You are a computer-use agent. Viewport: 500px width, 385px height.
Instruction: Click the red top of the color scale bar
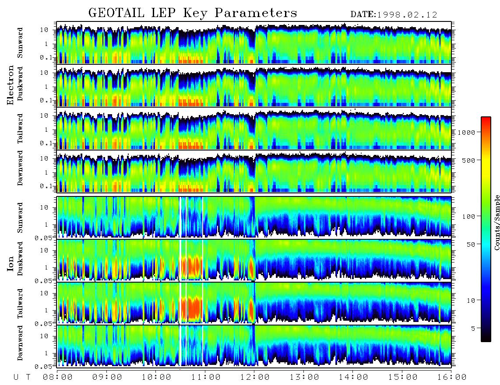click(486, 119)
